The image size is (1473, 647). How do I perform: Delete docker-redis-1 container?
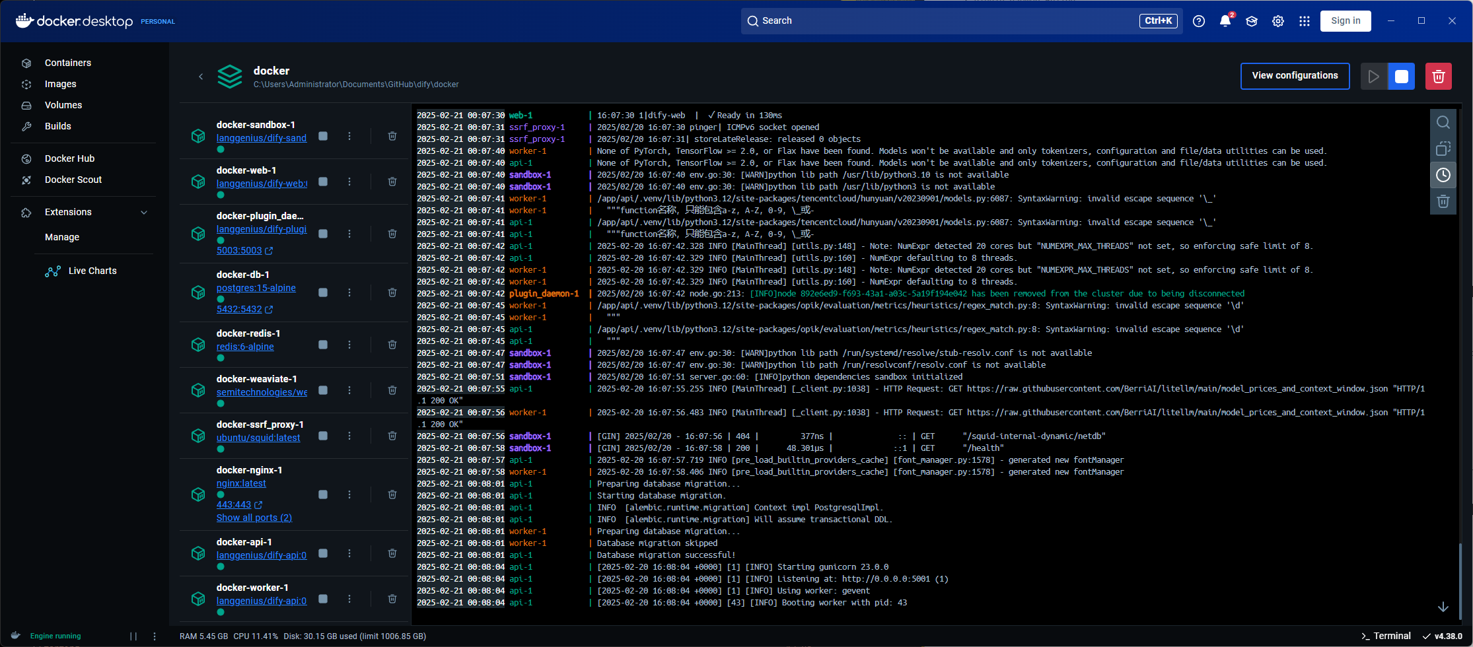[x=392, y=345]
